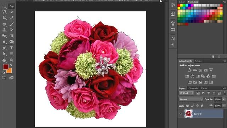
Task: Add an Exposure adjustment
Action: pos(206,70)
